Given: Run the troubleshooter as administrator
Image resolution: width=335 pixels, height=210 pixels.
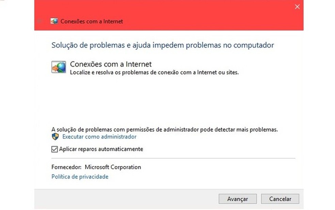Looking at the screenshot, I should (x=99, y=136).
